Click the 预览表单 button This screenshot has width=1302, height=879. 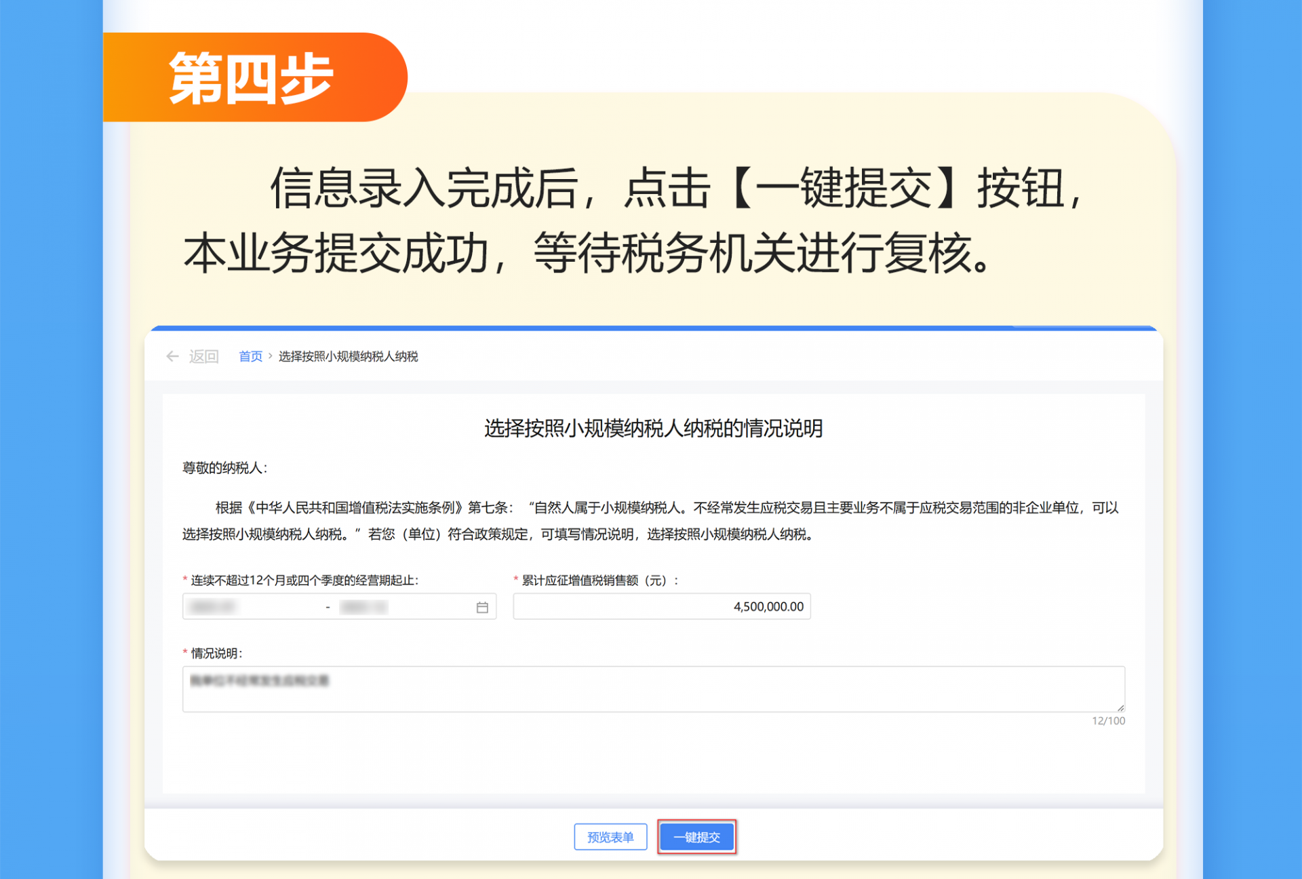click(x=610, y=836)
